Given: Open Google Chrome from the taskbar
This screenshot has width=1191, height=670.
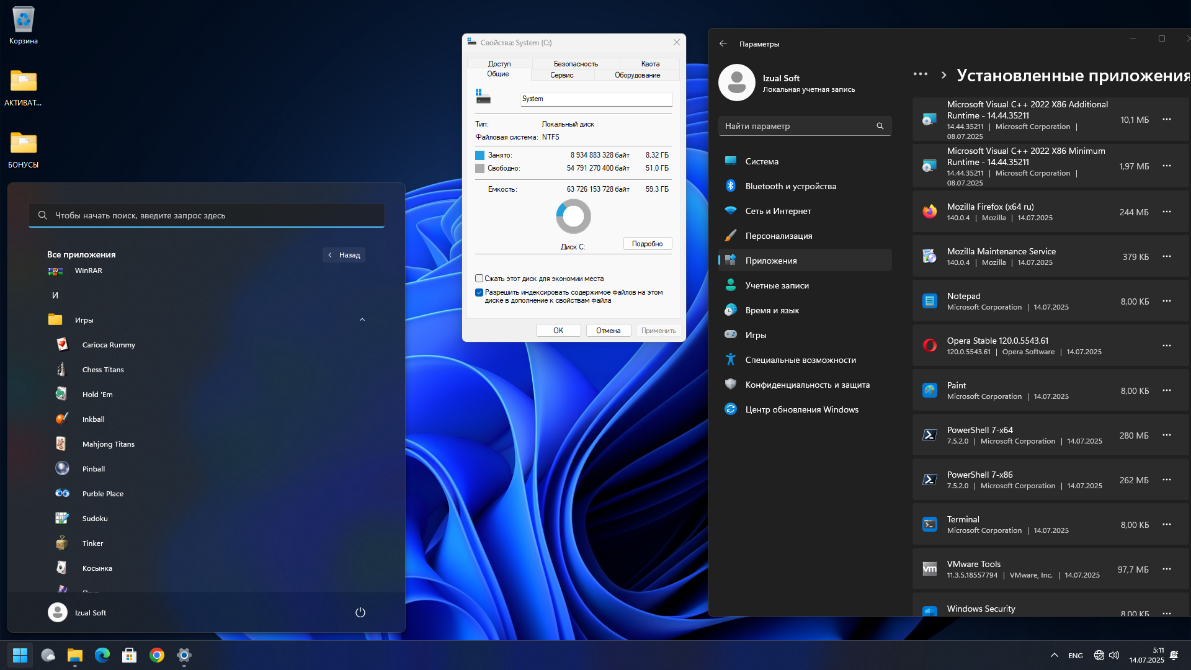Looking at the screenshot, I should click(157, 655).
